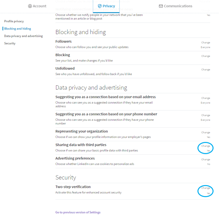Open the Account tab
The image size is (219, 219).
(x=37, y=6)
